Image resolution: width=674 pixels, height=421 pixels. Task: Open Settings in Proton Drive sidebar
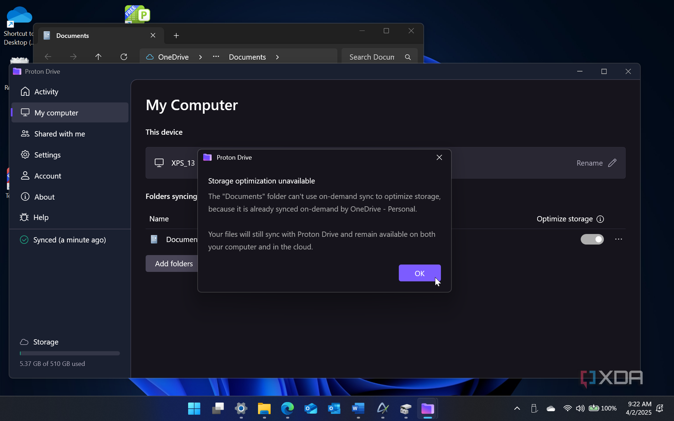coord(69,155)
